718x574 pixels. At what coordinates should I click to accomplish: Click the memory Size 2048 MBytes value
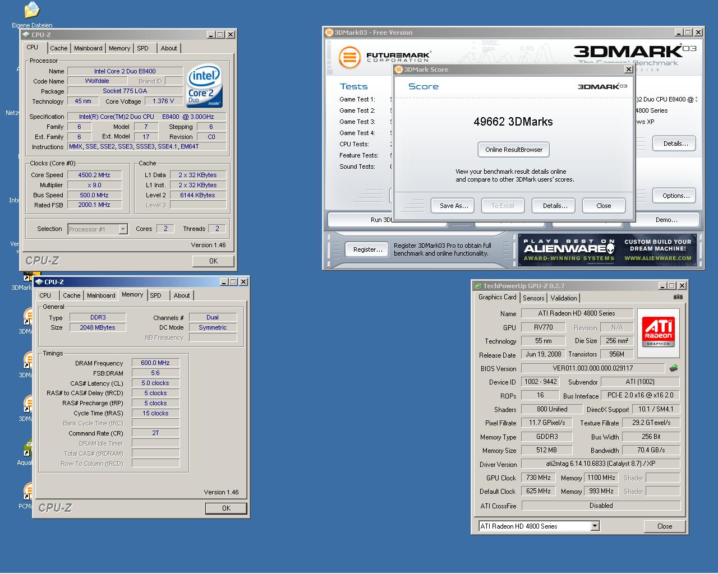click(98, 327)
